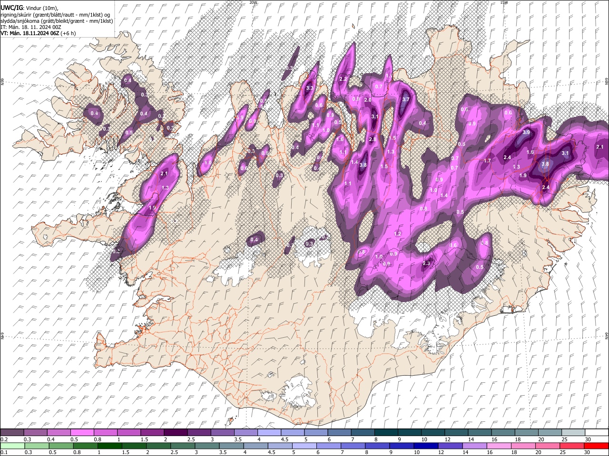Click the '20W' longitude label
The height and width of the screenshot is (456, 609).
coord(253,2)
